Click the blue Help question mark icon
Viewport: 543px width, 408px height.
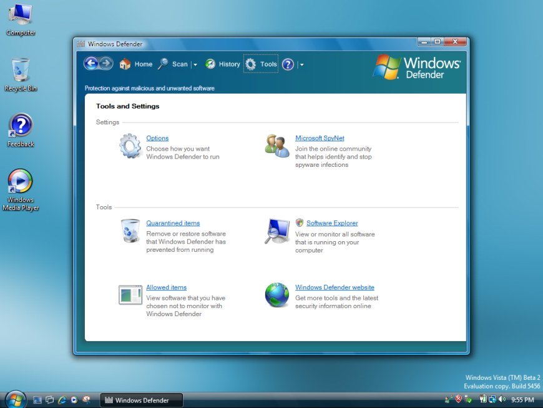coord(288,64)
